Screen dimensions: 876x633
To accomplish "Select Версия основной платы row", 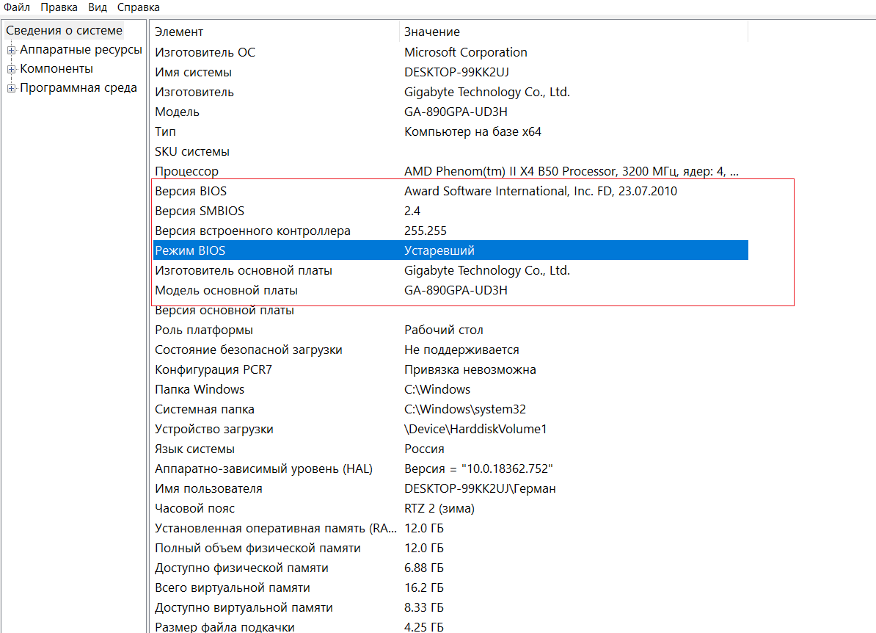I will click(x=450, y=311).
